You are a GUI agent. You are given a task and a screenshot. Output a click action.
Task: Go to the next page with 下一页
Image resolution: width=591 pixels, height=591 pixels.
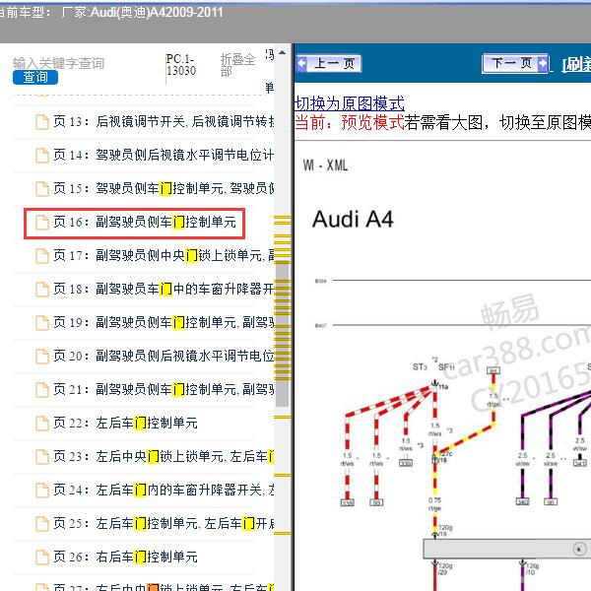point(515,63)
